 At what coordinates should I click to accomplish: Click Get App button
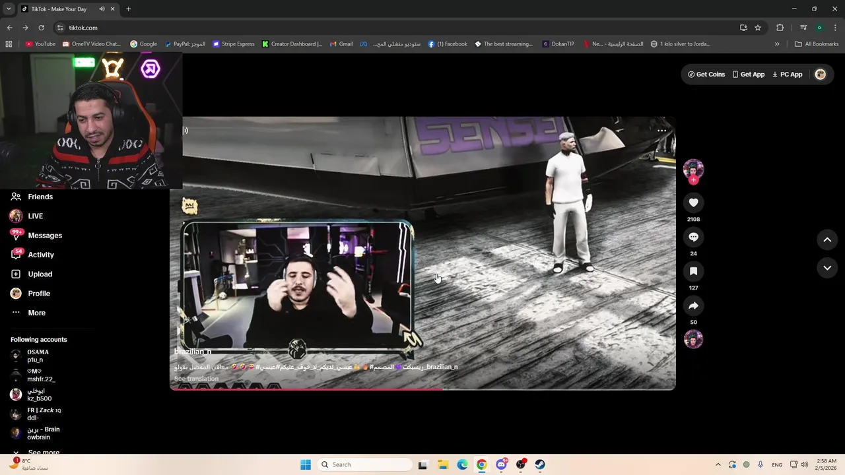pos(749,75)
